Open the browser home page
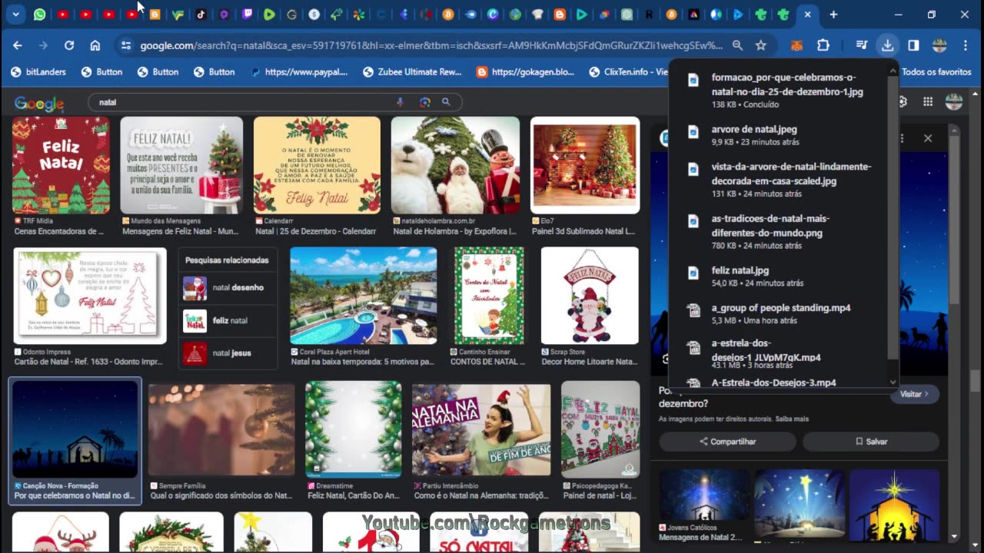This screenshot has width=984, height=553. [95, 45]
